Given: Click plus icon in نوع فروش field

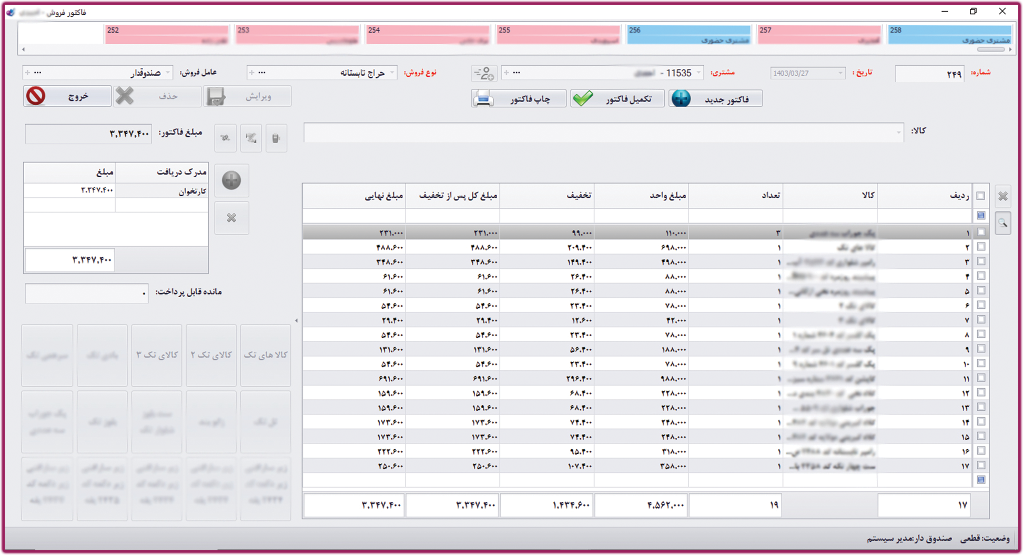Looking at the screenshot, I should pos(251,73).
